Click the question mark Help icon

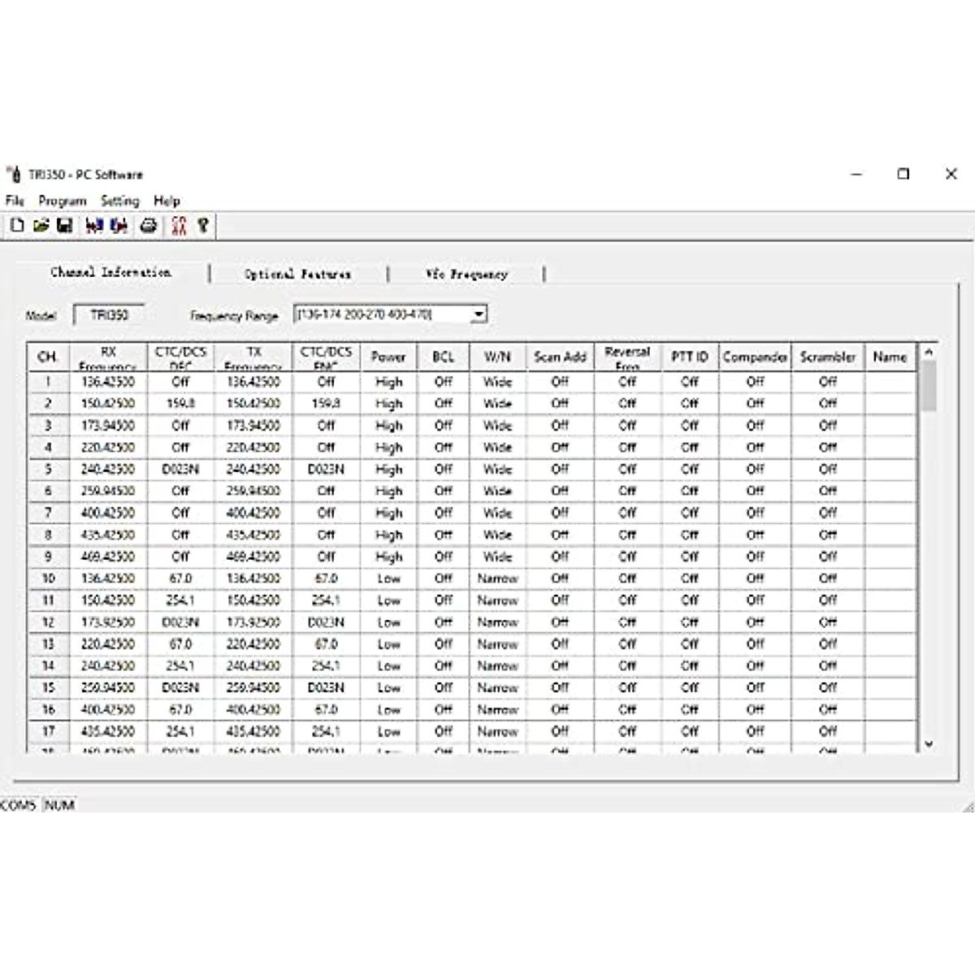(203, 226)
